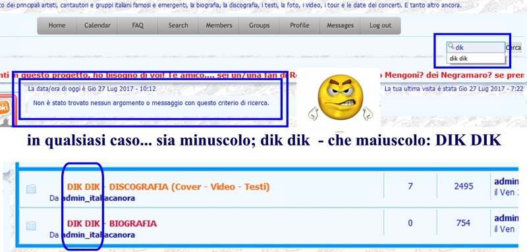Go to the FAQ section
This screenshot has height=252, width=527.
pos(138,26)
